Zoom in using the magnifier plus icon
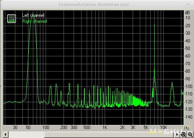The width and height of the screenshot is (194, 138). tap(184, 135)
